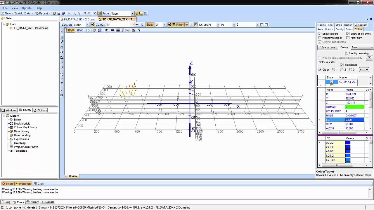Click the redo arrow icon

click(89, 13)
